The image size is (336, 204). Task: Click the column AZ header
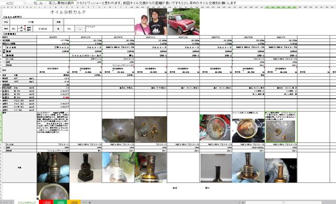tap(267, 7)
